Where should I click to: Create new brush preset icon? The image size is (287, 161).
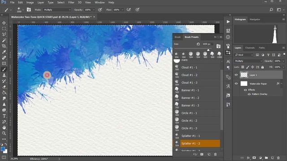209,154
